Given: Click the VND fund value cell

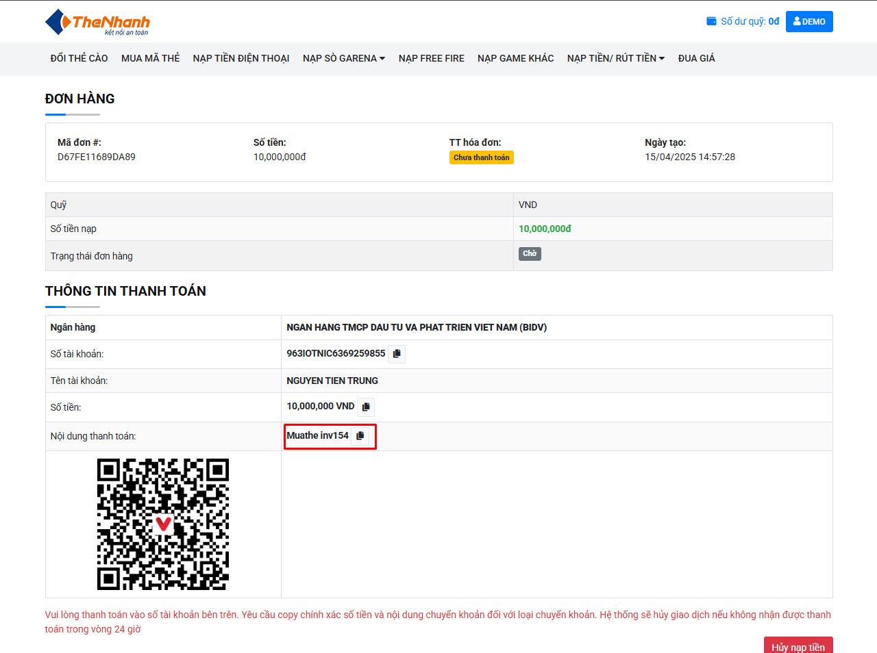Looking at the screenshot, I should [673, 205].
